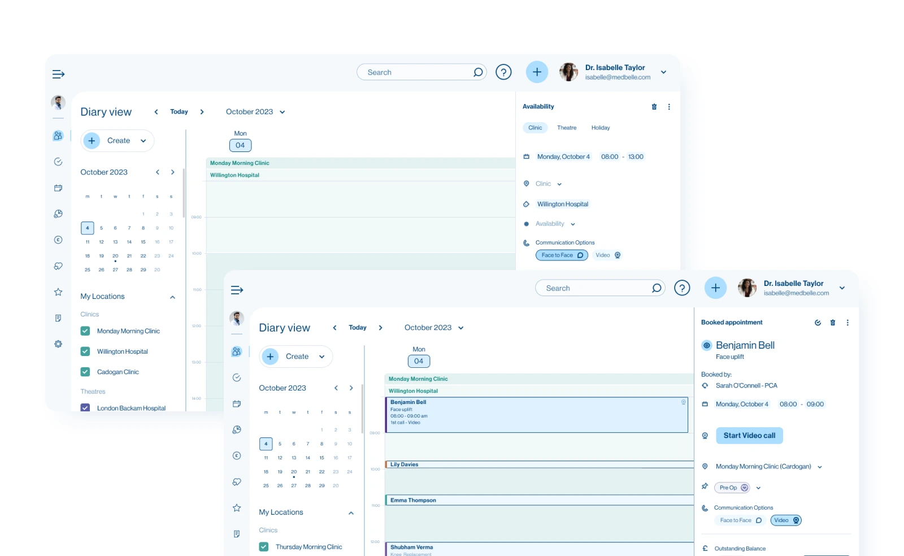Click help icon in Booked appointment window header
The width and height of the screenshot is (904, 556).
click(682, 288)
